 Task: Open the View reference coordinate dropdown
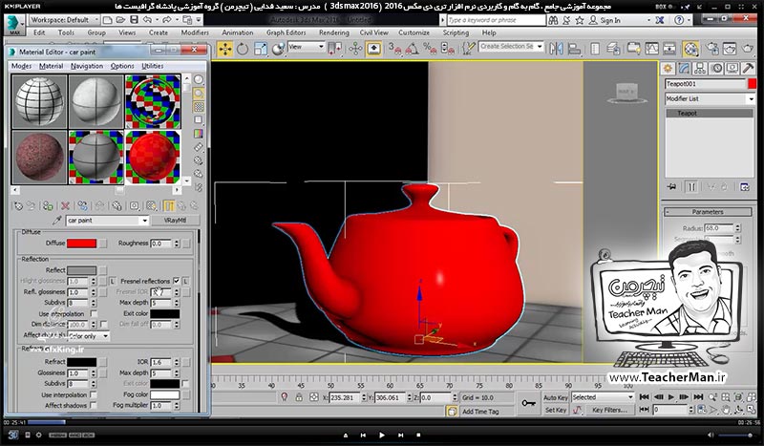coord(306,47)
